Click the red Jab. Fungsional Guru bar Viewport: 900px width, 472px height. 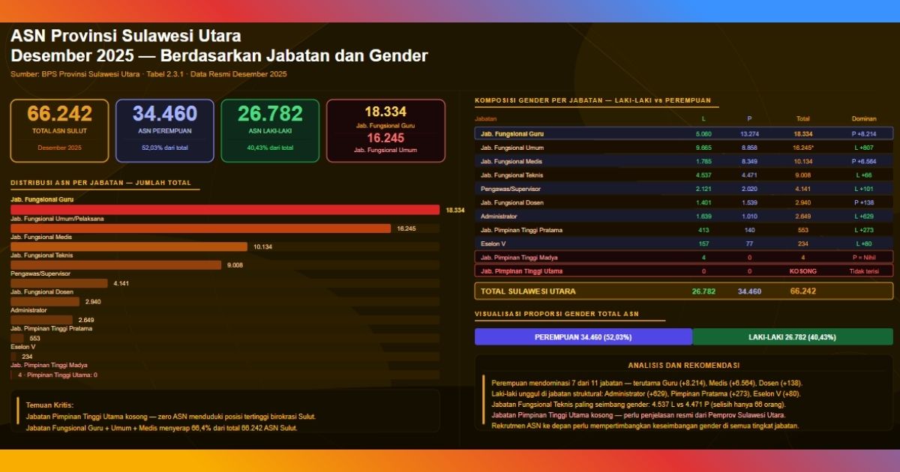click(225, 208)
